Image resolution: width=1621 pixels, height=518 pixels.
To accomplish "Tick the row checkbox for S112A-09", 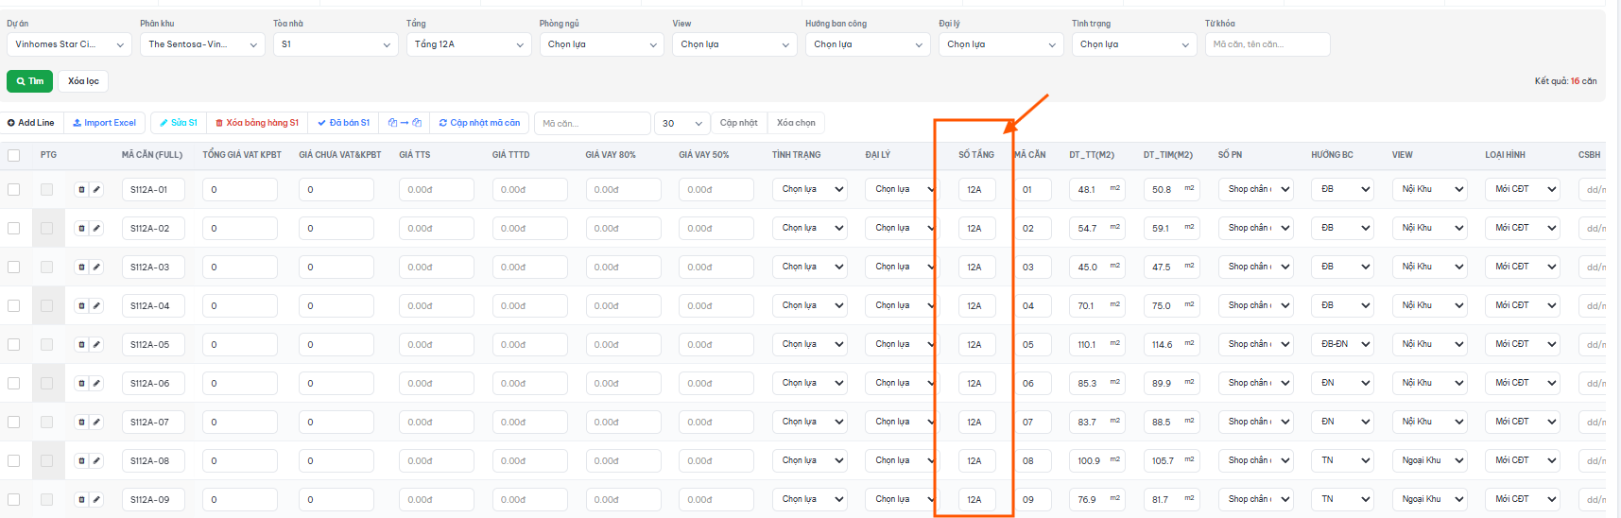I will click(13, 500).
